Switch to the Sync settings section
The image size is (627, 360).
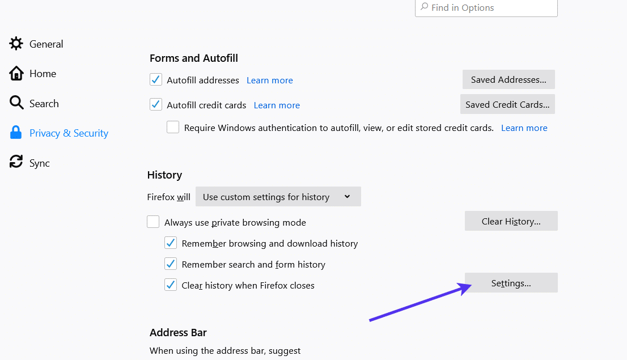(40, 162)
